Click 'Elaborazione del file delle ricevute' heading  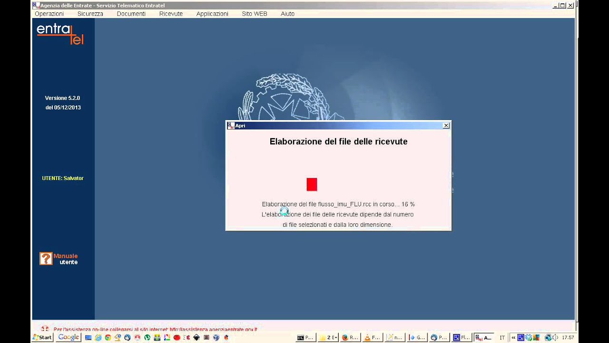pos(338,141)
